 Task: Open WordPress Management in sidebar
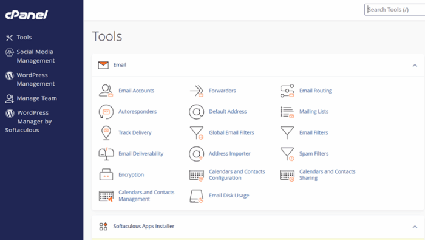[x=35, y=80]
